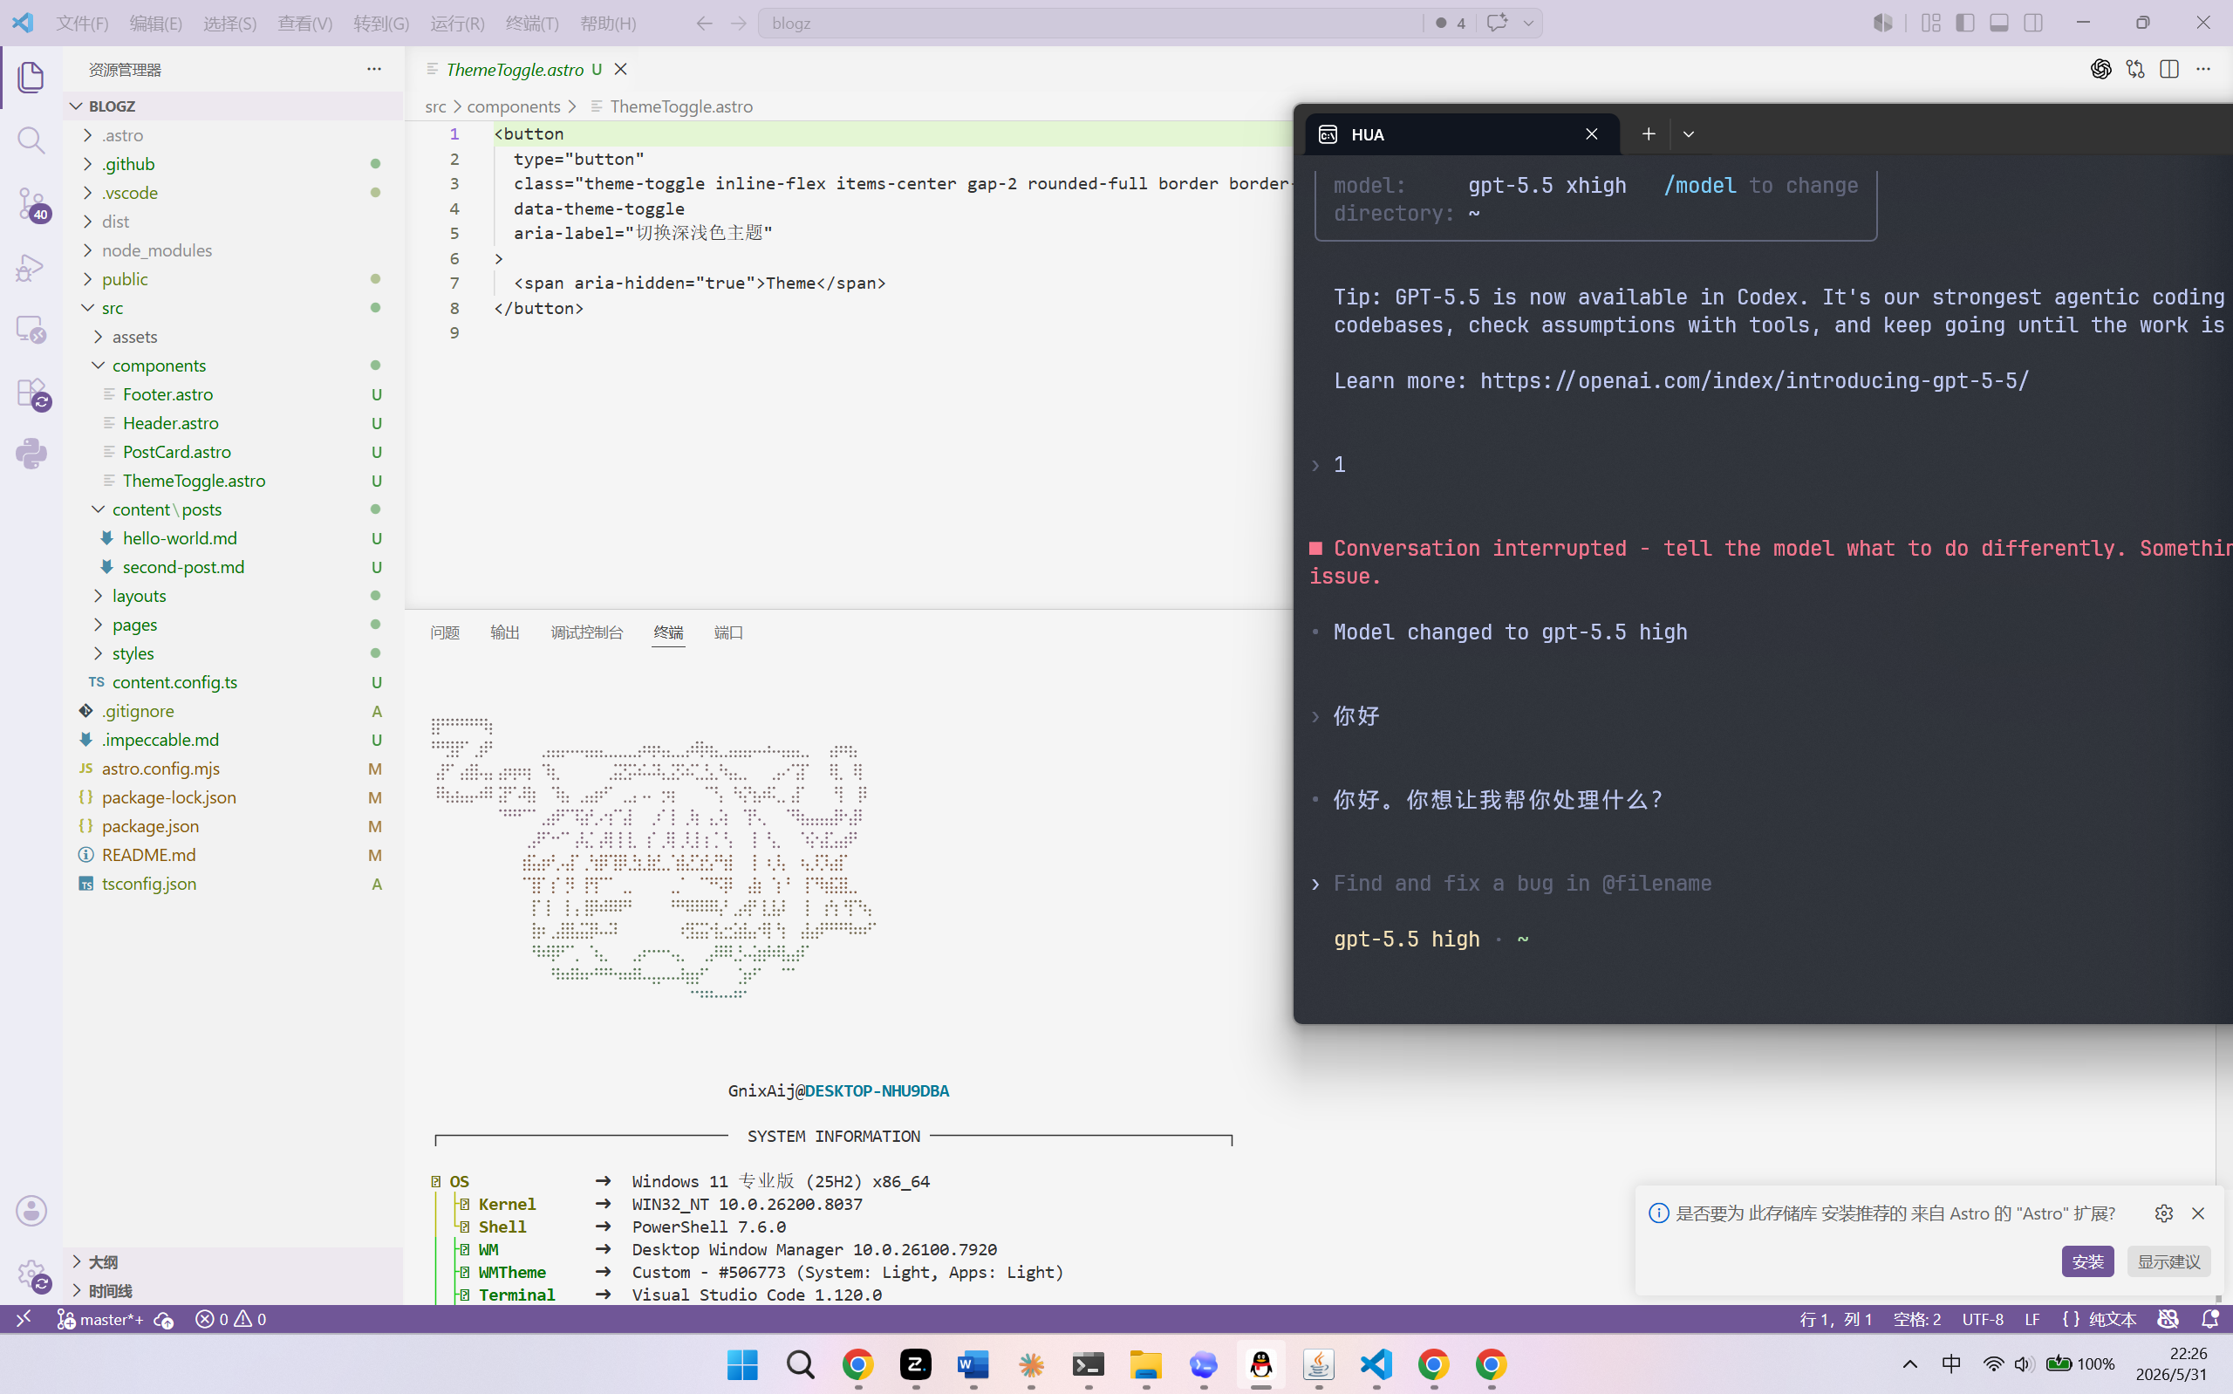Open Source Control view with 40 badge
Screen dimensions: 2233x1394
point(31,204)
